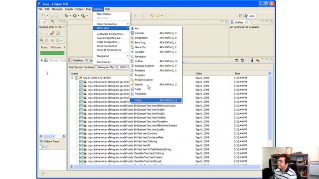The width and height of the screenshot is (319, 179).
Task: Click the Outline view tab icon
Action: 233,22
